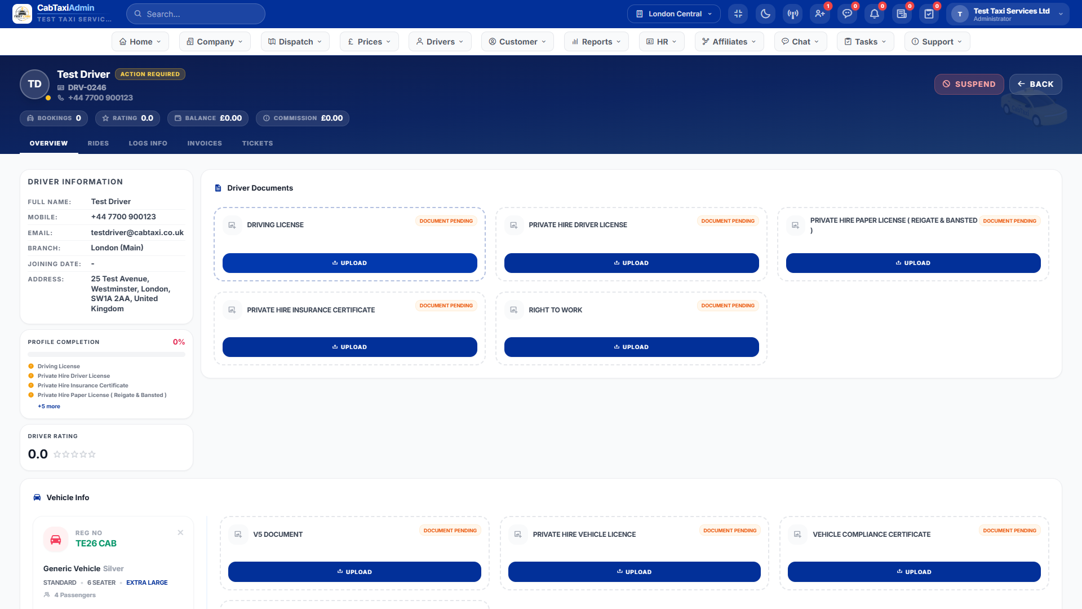Click the Driving License document thumbnail icon
Image resolution: width=1082 pixels, height=609 pixels.
coord(232,225)
